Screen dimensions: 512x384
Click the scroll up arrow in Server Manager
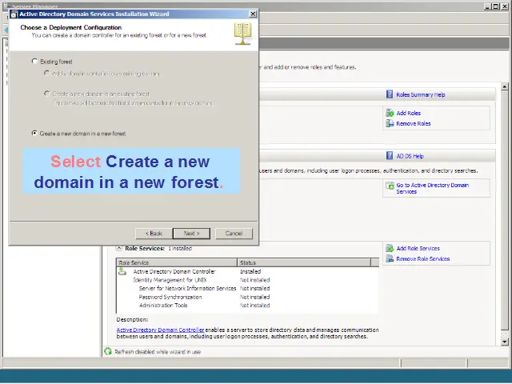point(505,86)
